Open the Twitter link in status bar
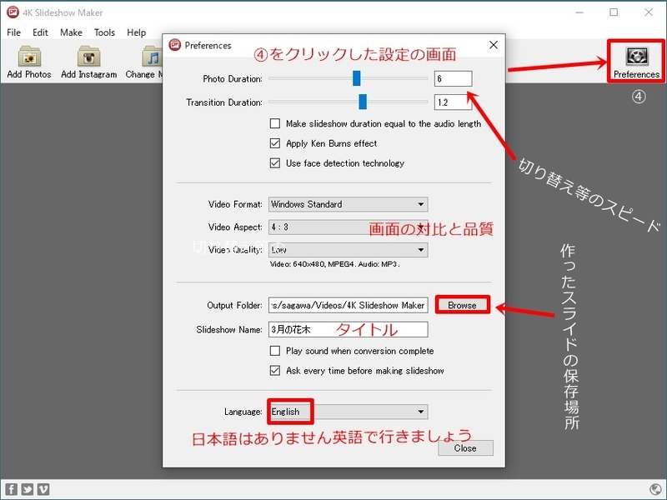Screen dimensions: 667x500 coord(28,489)
